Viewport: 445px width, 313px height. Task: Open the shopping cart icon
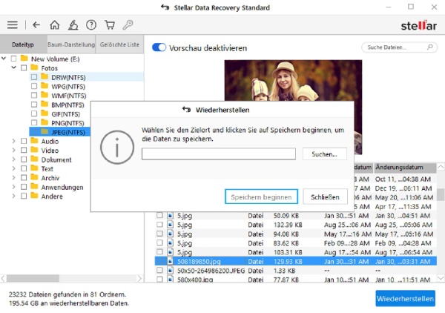pyautogui.click(x=110, y=25)
